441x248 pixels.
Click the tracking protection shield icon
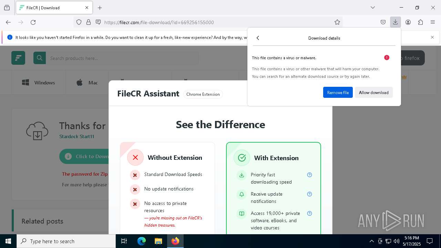coord(79,22)
